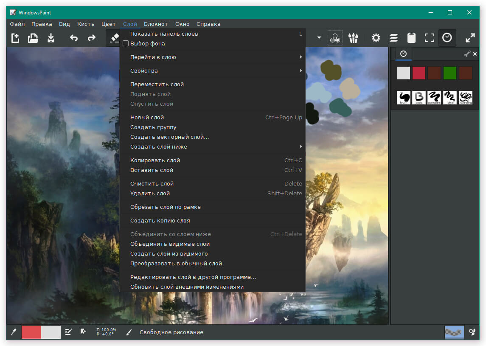Viewport: 486px width, 346px height.
Task: Undo the last action via toolbar arrow
Action: pos(74,38)
